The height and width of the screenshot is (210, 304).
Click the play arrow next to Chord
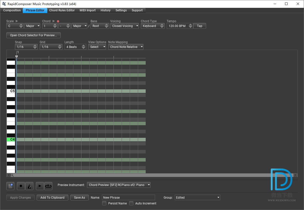click(x=54, y=21)
